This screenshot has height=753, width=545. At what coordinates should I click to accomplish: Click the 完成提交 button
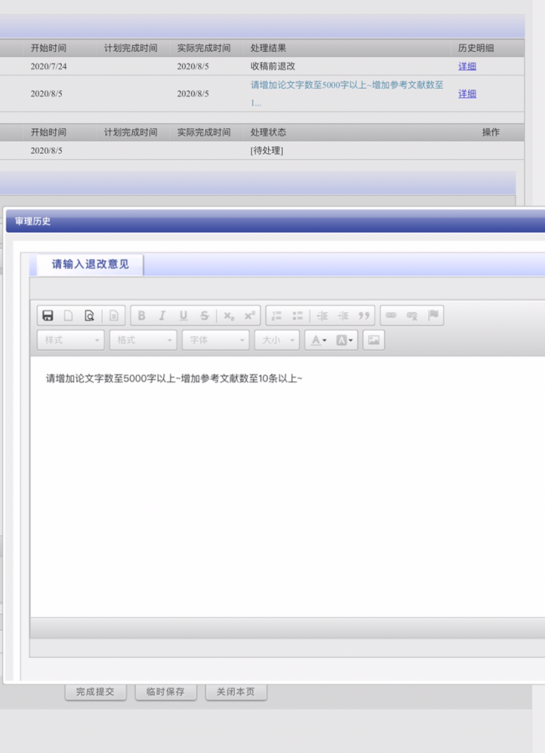click(95, 692)
